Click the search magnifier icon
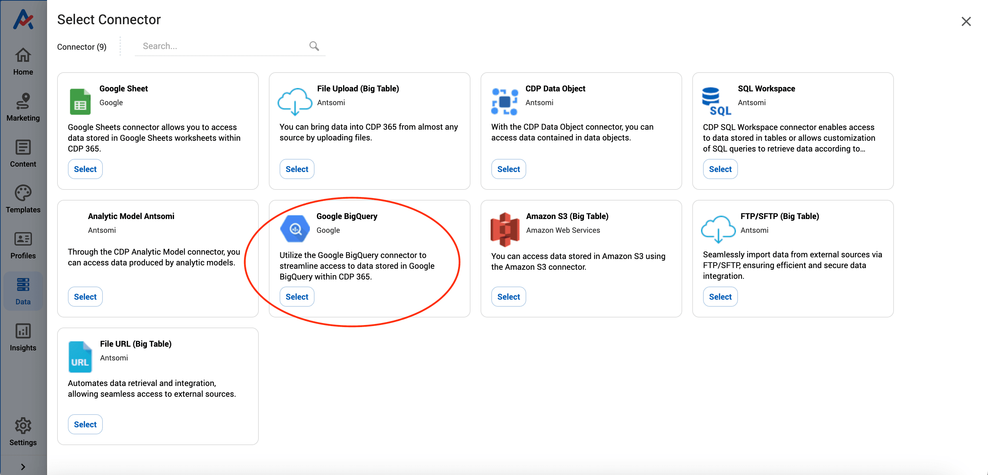This screenshot has height=475, width=988. pyautogui.click(x=314, y=46)
